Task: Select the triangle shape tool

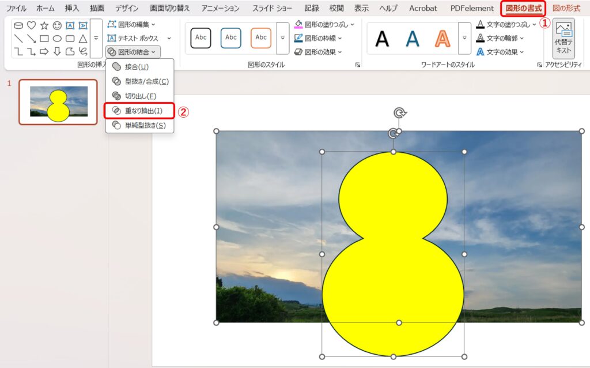Action: pos(83,39)
